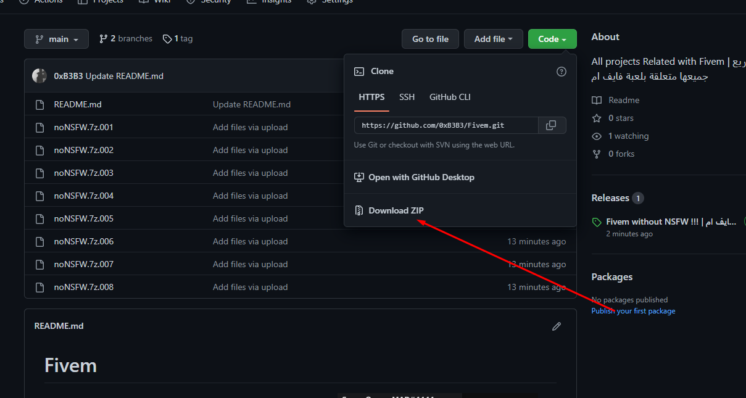Click the file icon beside noNSFW.7z.002
746x398 pixels.
pos(39,151)
